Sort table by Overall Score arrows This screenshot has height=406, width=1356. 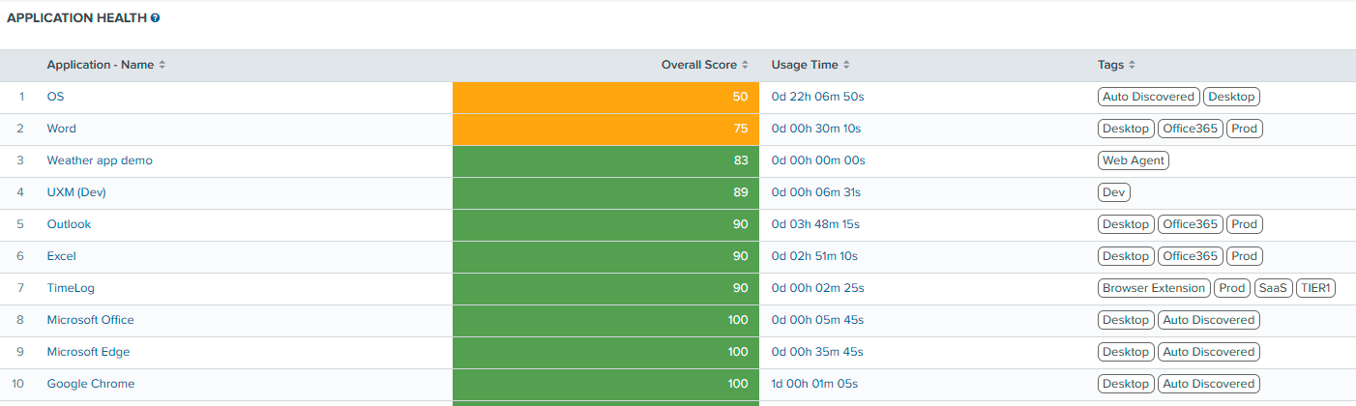click(745, 65)
